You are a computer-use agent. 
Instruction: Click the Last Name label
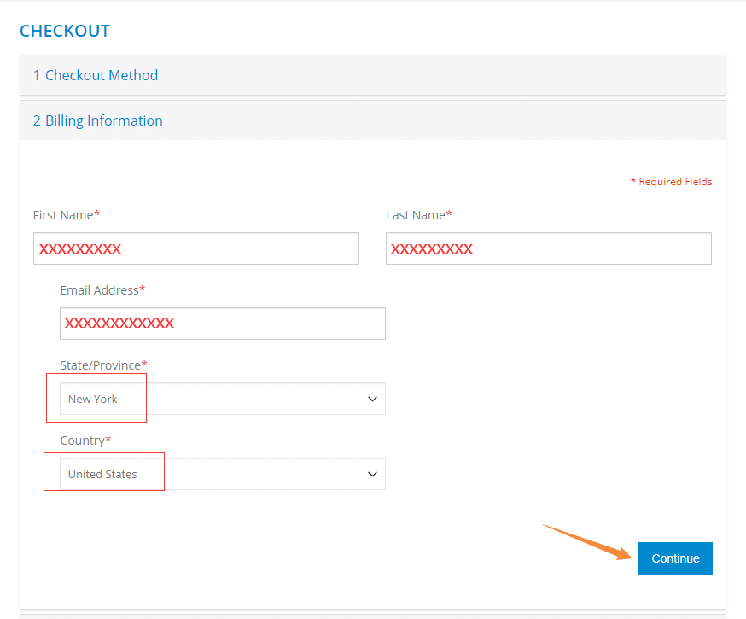click(x=419, y=215)
